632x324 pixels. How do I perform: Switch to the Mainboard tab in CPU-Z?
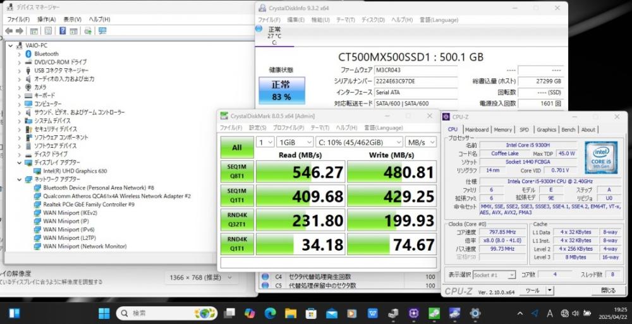pos(477,129)
